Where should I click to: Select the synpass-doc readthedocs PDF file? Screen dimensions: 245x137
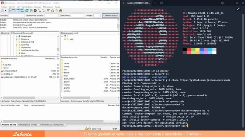[x=20, y=77]
